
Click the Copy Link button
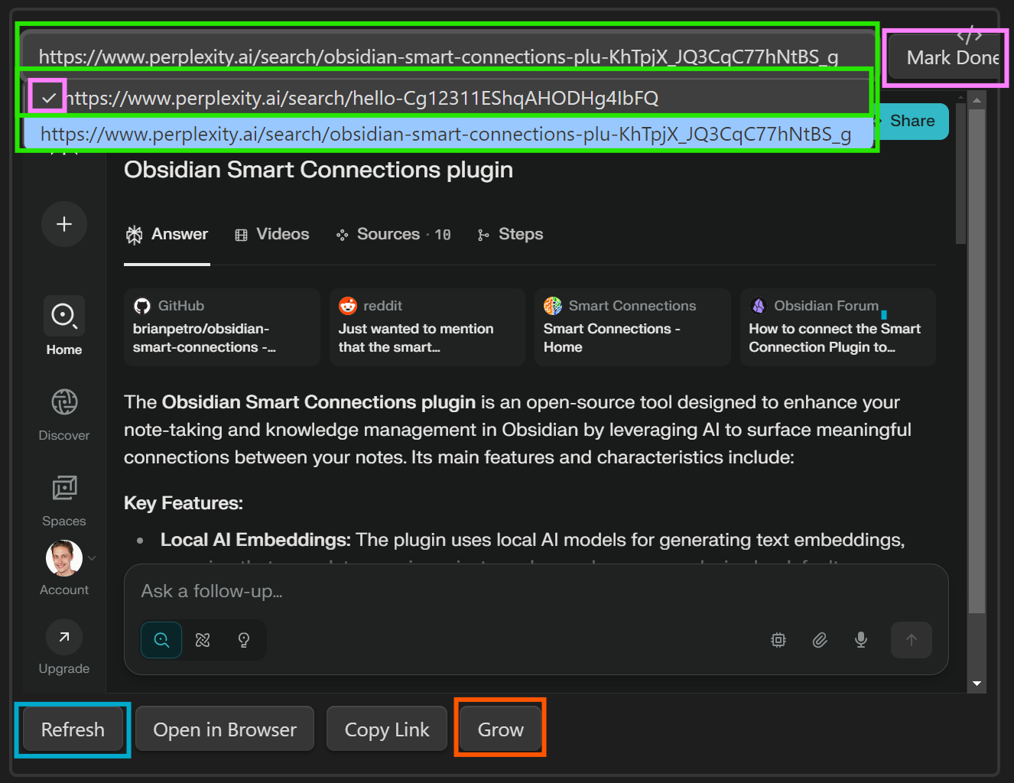pyautogui.click(x=387, y=729)
